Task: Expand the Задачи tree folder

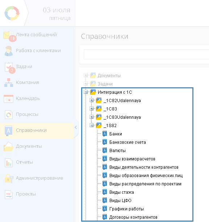Action: tap(85, 84)
